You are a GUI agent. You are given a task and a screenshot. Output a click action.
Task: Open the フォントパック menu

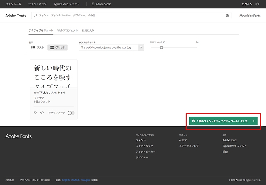pos(37,4)
